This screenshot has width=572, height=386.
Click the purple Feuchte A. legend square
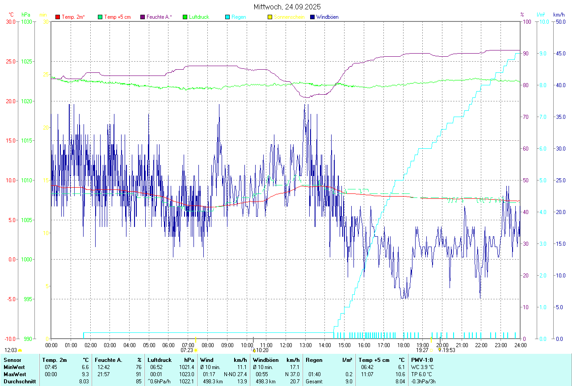coord(143,17)
